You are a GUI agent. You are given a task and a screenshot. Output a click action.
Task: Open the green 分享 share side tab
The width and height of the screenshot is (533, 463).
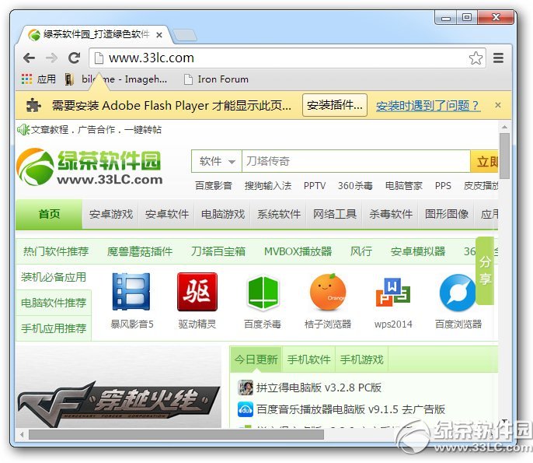[x=485, y=271]
